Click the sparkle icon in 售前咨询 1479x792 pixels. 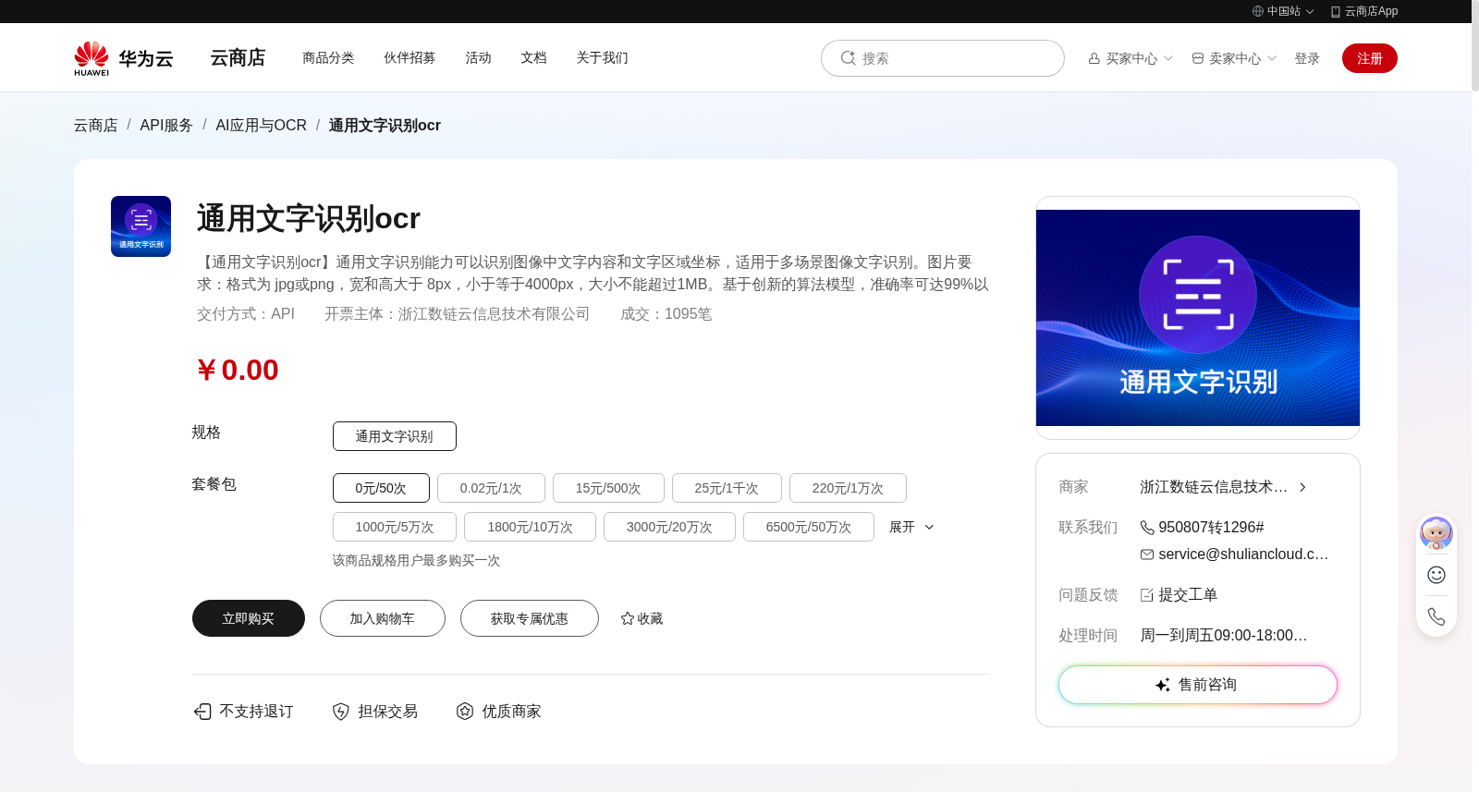tap(1163, 685)
